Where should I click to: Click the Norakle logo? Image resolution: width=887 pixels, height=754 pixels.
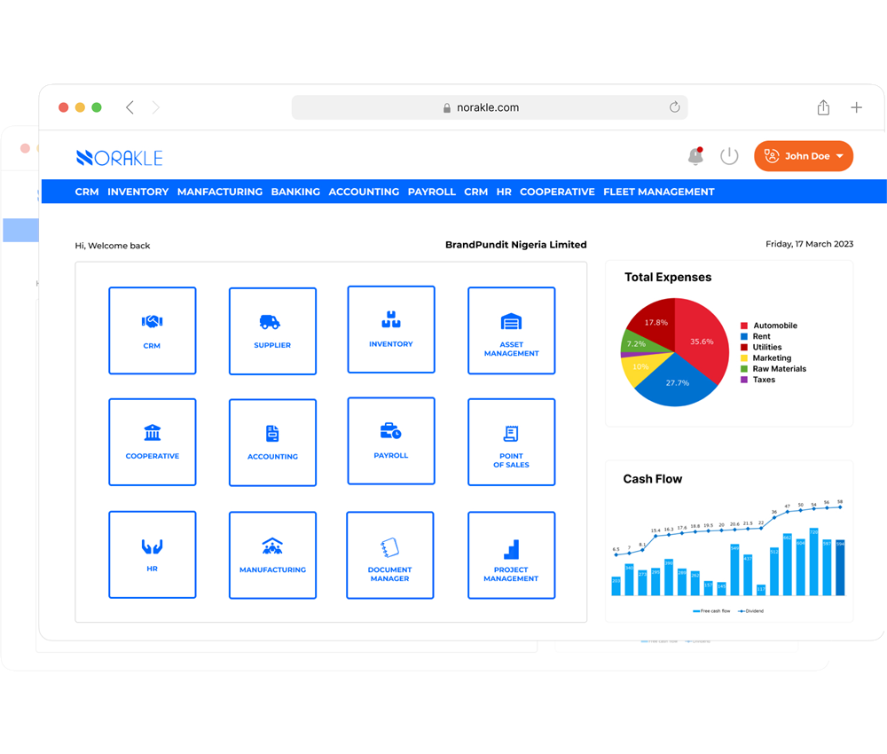pos(120,158)
